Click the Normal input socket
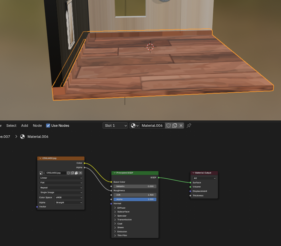The width and height of the screenshot is (281, 246). click(x=111, y=204)
